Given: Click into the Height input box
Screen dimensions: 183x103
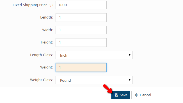Looking at the screenshot, I should point(81,42).
